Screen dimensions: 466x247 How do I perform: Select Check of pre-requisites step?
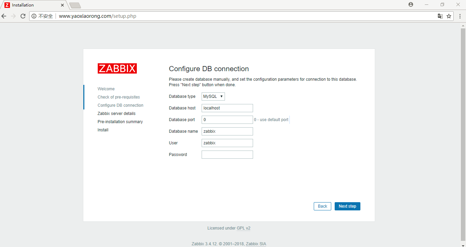[x=119, y=97]
